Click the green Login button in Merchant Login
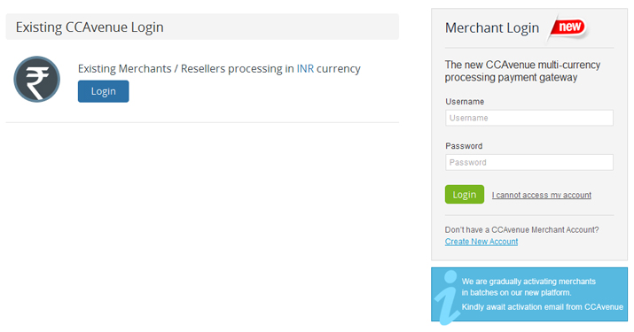 point(464,195)
